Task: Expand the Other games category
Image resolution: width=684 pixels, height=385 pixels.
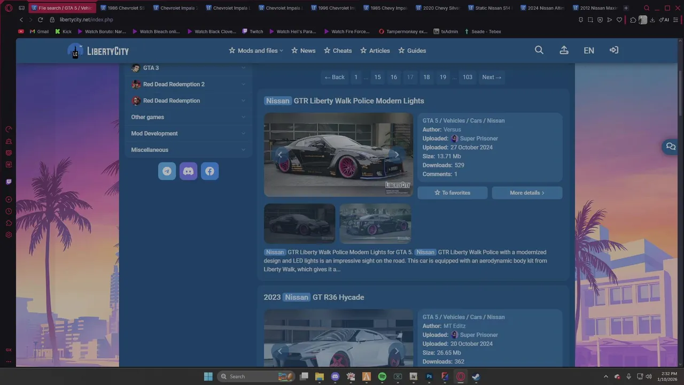Action: [188, 117]
